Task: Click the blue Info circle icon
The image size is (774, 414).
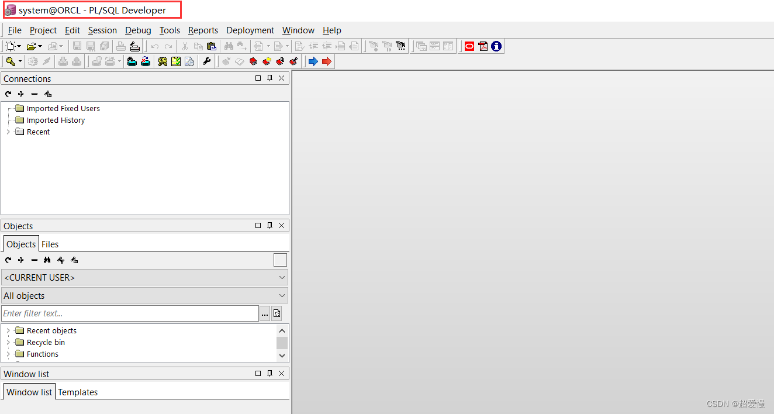Action: pyautogui.click(x=496, y=46)
